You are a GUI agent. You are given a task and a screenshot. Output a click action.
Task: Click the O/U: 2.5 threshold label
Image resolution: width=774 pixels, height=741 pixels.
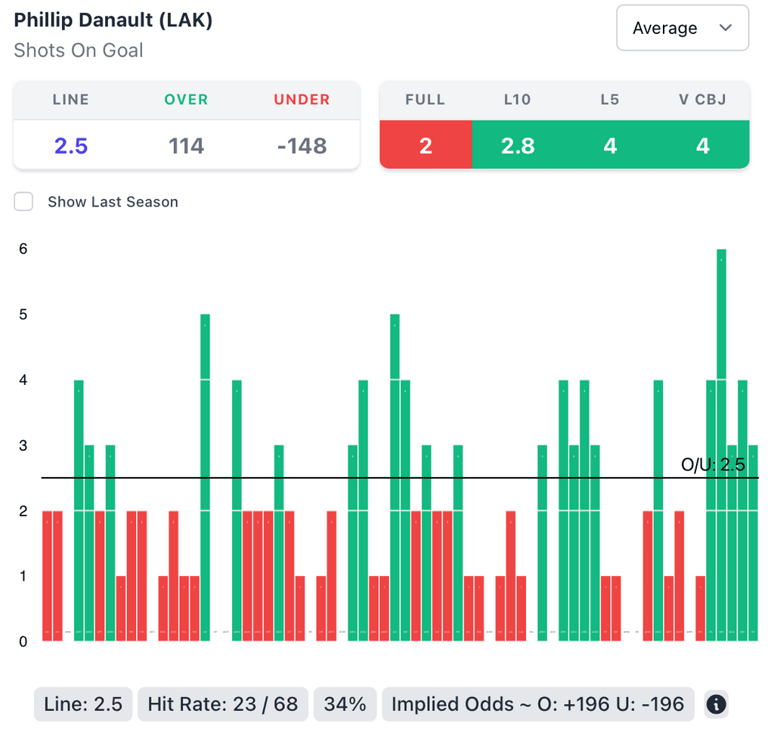713,464
